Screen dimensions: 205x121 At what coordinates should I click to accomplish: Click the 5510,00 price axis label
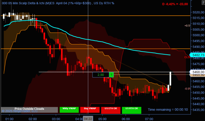coord(198,24)
